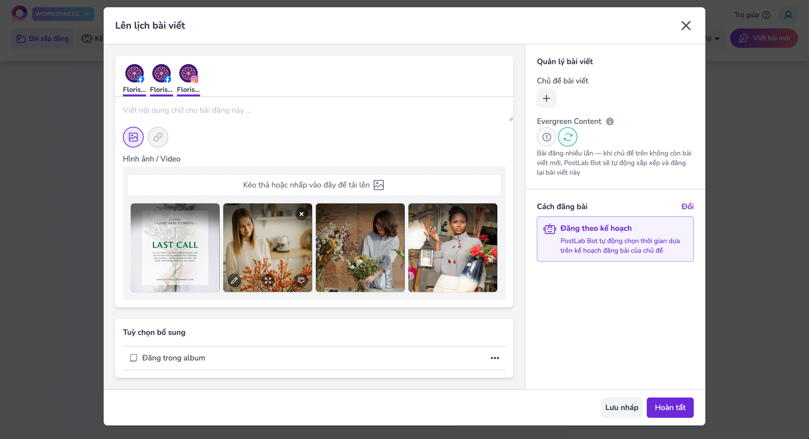Select the second Floris Facebook account tab
809x439 pixels.
click(x=161, y=79)
